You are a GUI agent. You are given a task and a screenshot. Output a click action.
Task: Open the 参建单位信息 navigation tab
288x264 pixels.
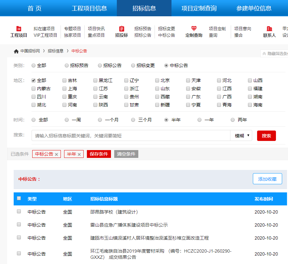point(254,8)
